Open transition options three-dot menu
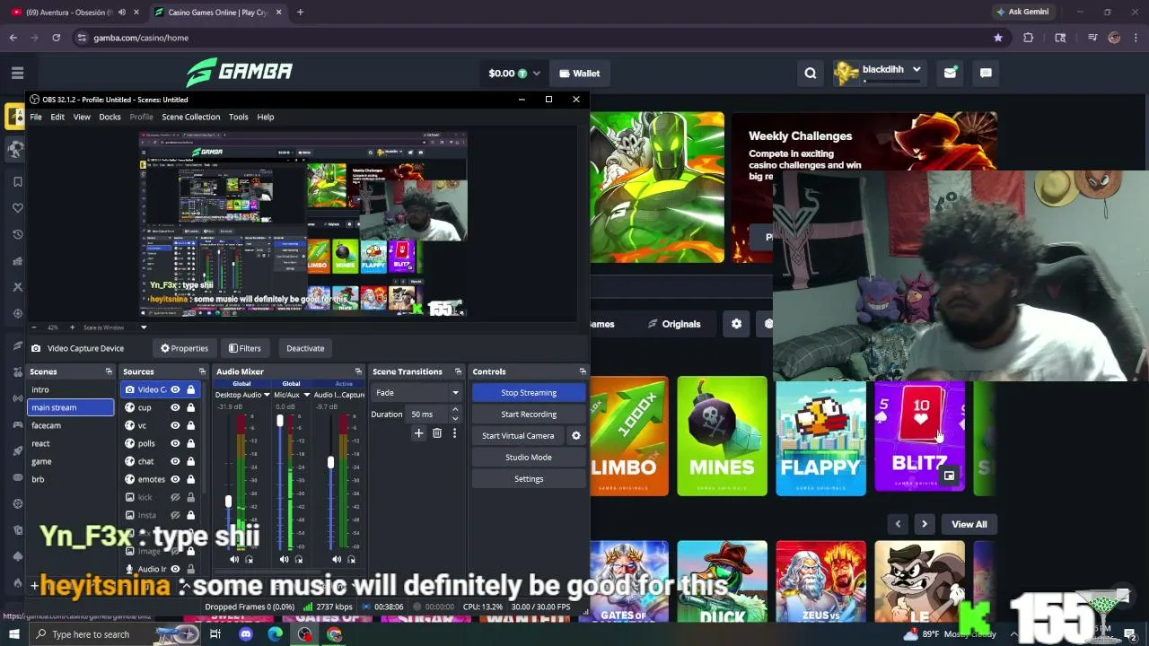 point(454,433)
